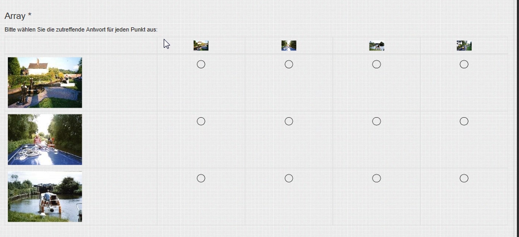Image resolution: width=519 pixels, height=237 pixels.
Task: Open the lock house row image
Action: click(45, 83)
